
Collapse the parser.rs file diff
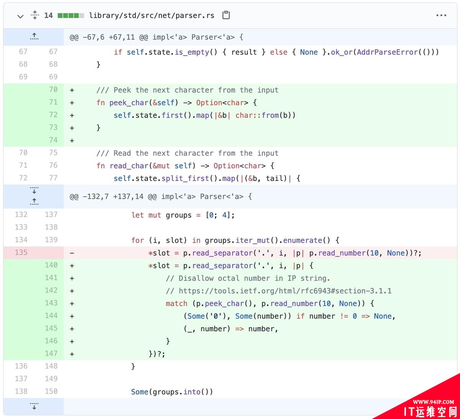click(x=21, y=16)
